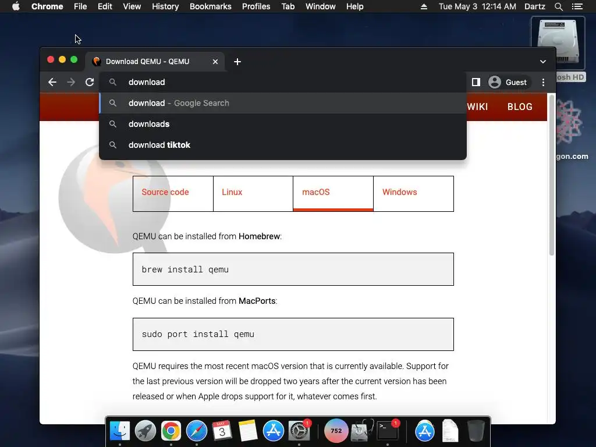The height and width of the screenshot is (447, 596).
Task: Open the Window menu
Action: click(x=321, y=6)
